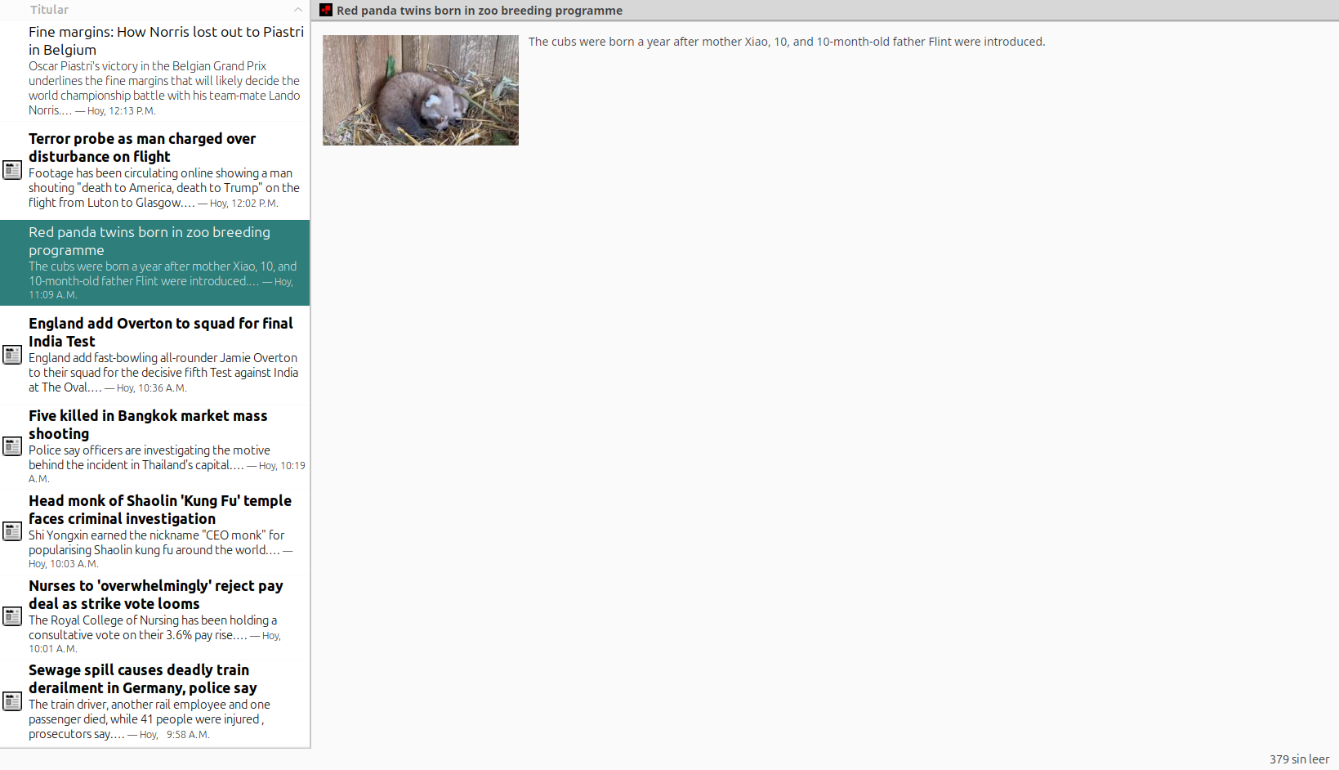This screenshot has width=1339, height=770.
Task: Open Nurses reject pay deal headline
Action: tap(155, 594)
